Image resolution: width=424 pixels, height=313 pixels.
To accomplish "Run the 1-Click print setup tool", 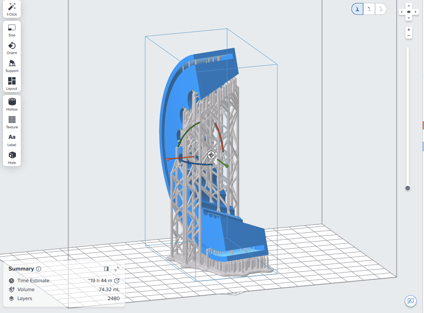I will point(12,9).
